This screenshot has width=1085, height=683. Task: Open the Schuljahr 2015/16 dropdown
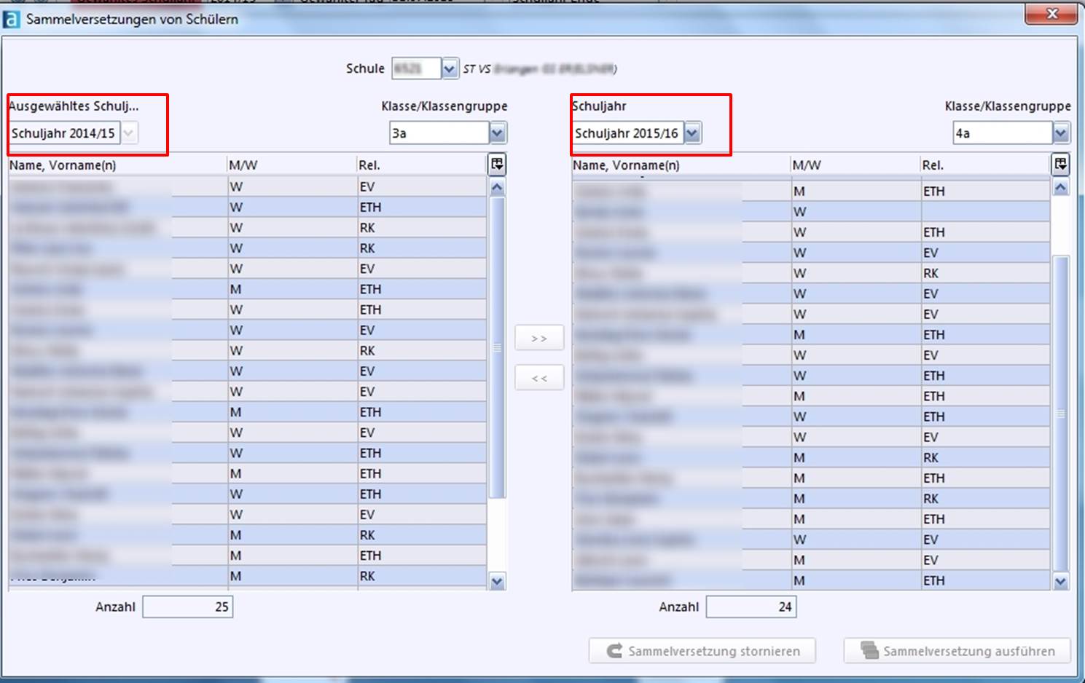click(692, 133)
